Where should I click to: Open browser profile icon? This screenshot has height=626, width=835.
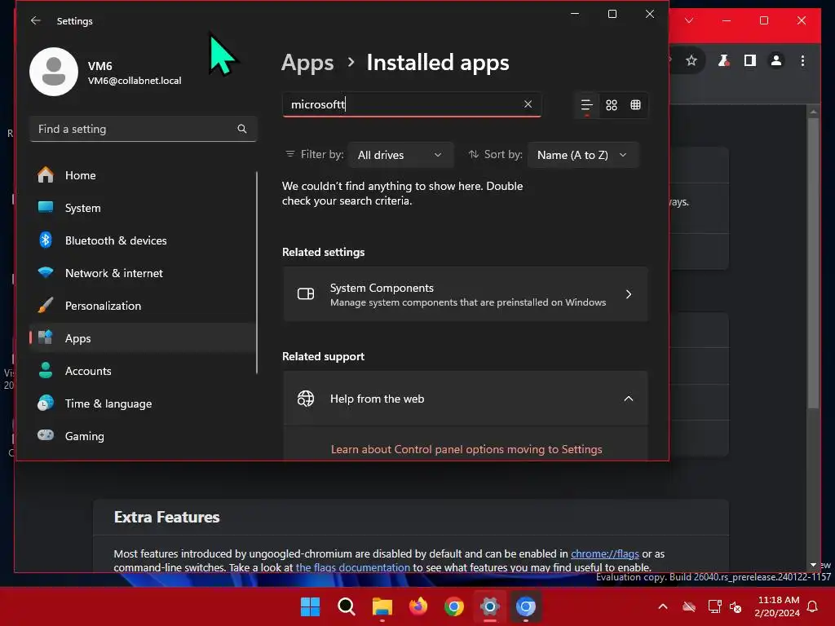click(776, 60)
